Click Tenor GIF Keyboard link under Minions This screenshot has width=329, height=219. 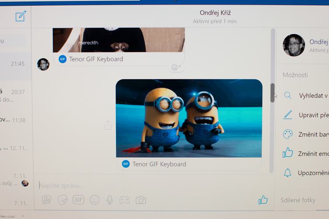[x=159, y=164]
